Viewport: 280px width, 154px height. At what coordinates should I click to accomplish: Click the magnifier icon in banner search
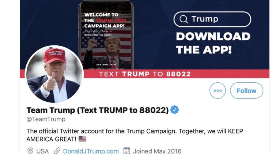(x=183, y=19)
